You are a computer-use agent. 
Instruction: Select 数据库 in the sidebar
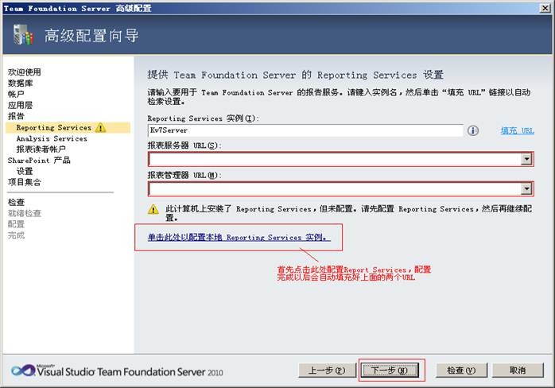click(x=20, y=83)
